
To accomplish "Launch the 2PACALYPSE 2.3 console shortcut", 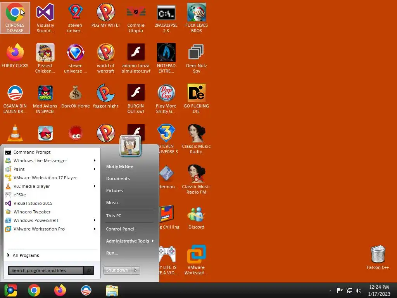I will [166, 18].
